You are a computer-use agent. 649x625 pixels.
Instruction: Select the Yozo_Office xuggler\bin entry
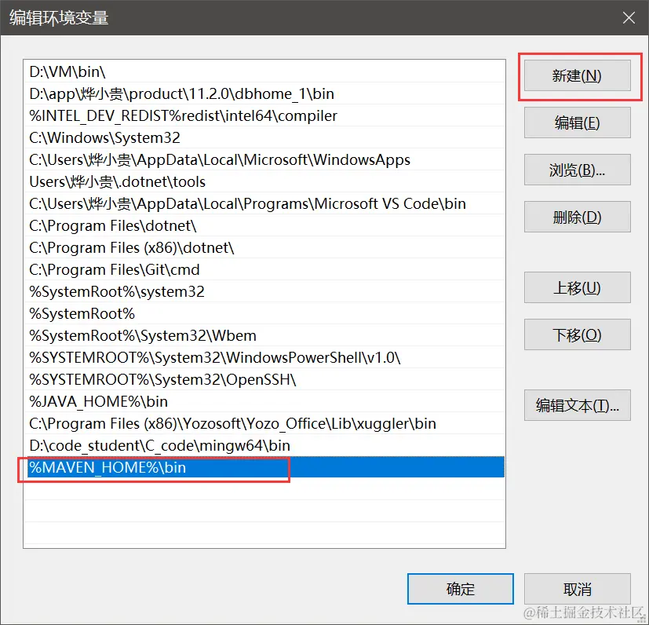[x=264, y=423]
